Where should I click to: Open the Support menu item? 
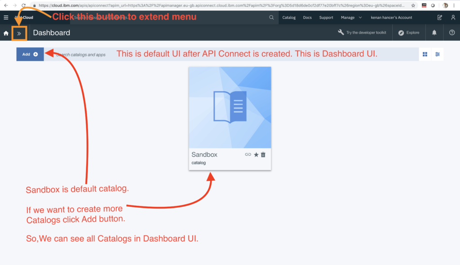tap(326, 17)
